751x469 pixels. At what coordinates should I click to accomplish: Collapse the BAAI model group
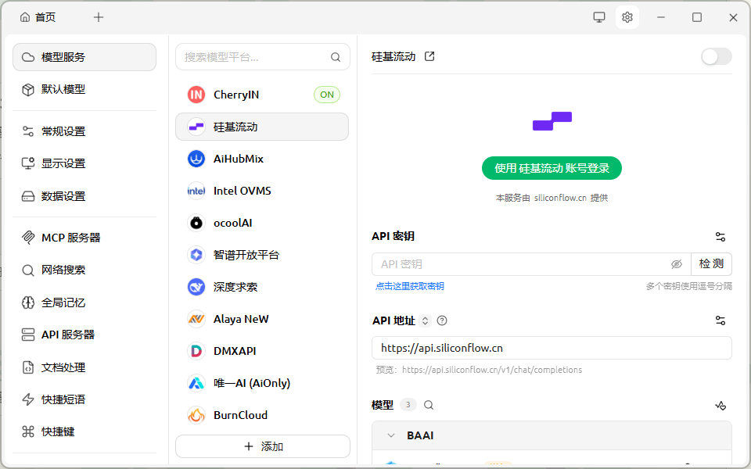click(391, 435)
